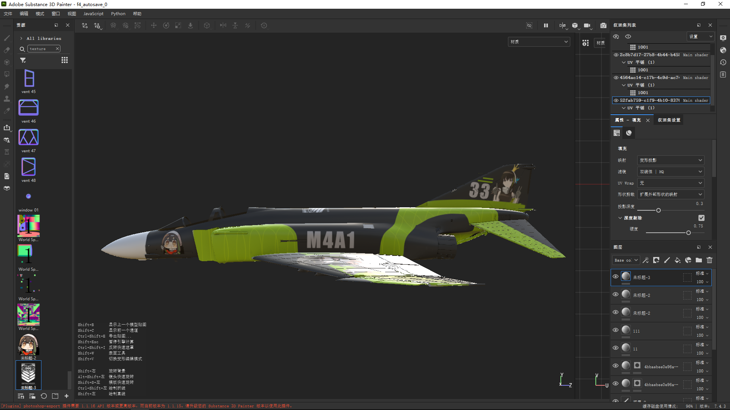Click the 设置 button in the texture set list
Viewport: 730px width, 410px height.
pyautogui.click(x=700, y=36)
